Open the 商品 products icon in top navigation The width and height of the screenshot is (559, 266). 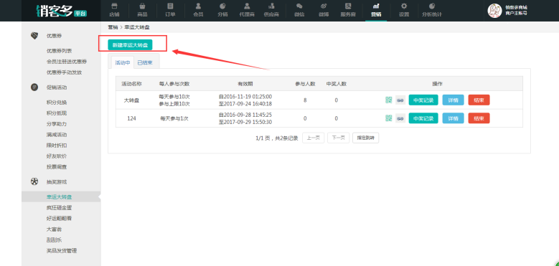(x=142, y=6)
